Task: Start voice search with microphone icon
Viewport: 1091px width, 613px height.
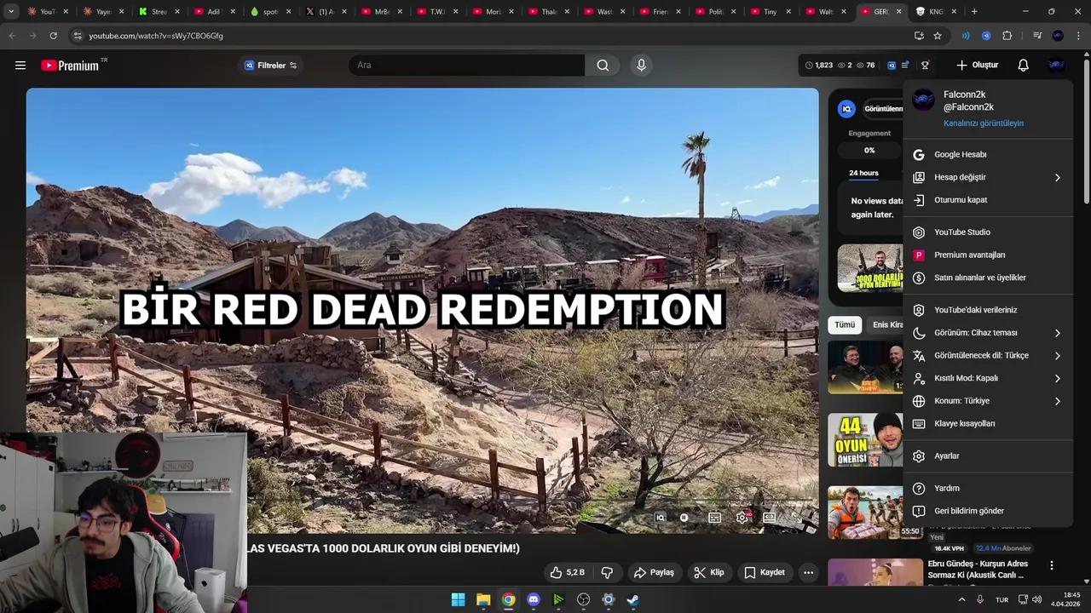Action: pyautogui.click(x=642, y=66)
